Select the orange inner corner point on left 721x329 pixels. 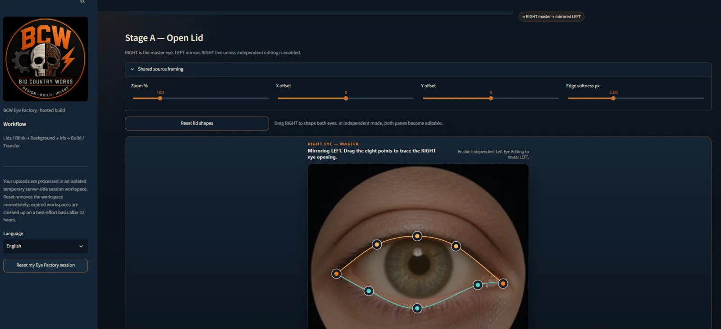336,274
